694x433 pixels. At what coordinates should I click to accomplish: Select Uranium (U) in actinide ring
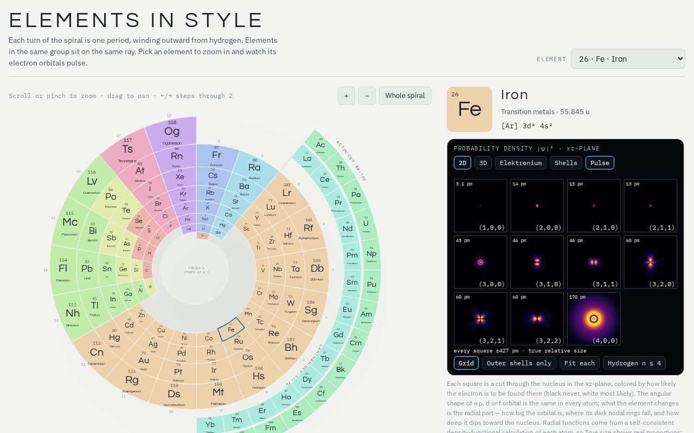(x=365, y=223)
